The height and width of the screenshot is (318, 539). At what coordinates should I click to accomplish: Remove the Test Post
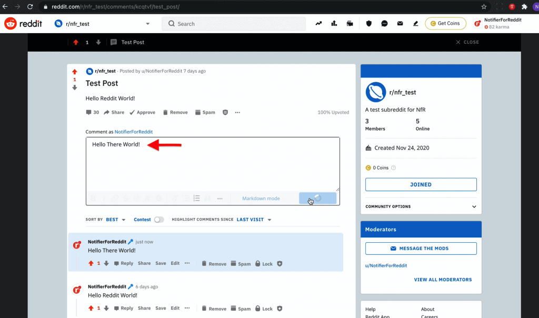click(175, 113)
